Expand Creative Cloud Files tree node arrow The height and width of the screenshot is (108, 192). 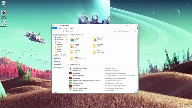pos(53,55)
